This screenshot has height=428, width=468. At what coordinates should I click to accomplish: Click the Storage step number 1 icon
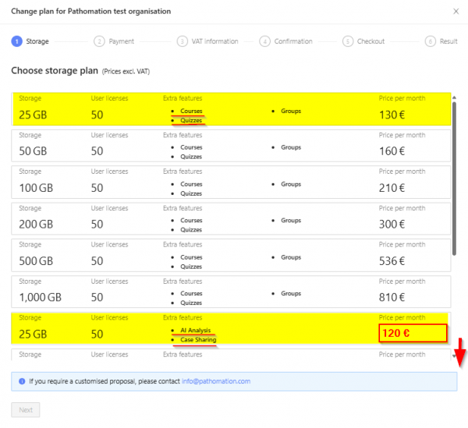coord(16,41)
